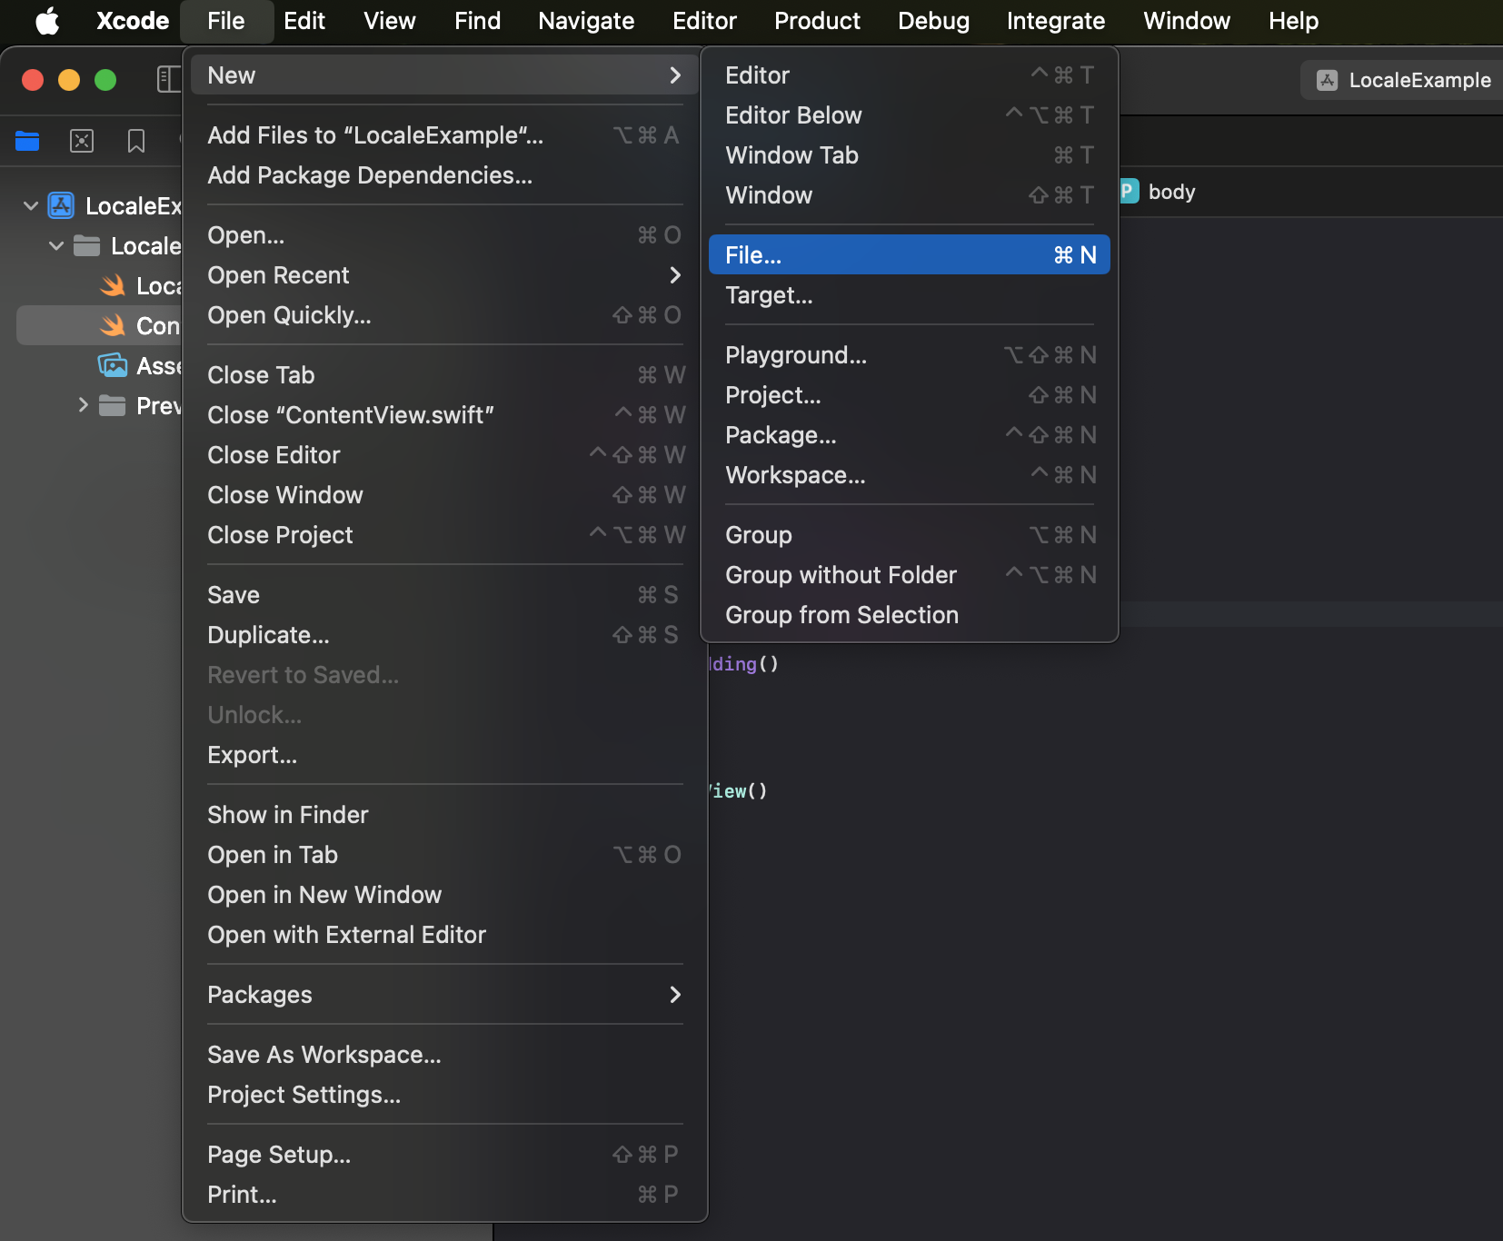Screen dimensions: 1503x1241
Task: Select the Project navigator folder icon
Action: click(27, 141)
